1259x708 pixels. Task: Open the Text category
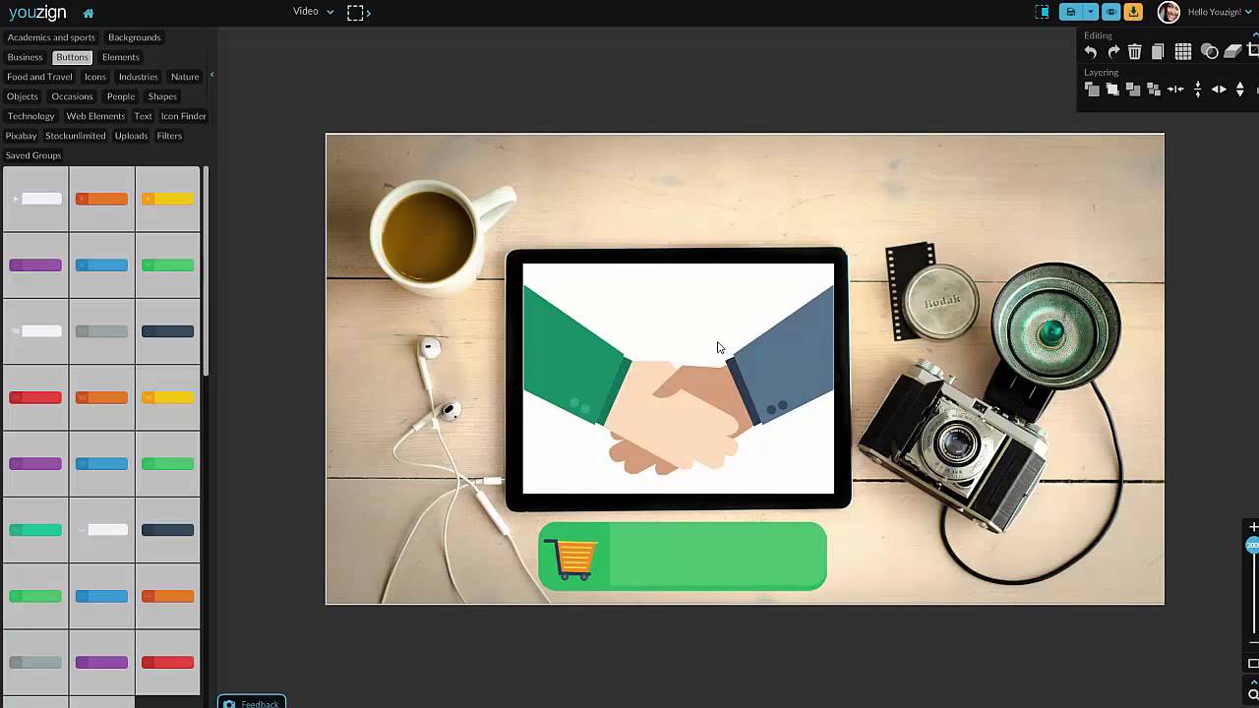click(x=144, y=116)
